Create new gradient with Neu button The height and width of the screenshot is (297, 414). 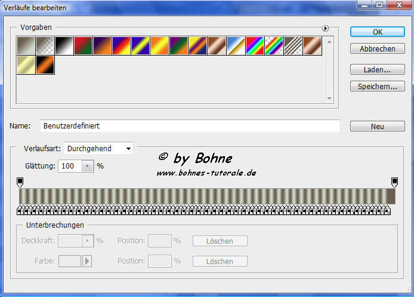click(x=377, y=126)
